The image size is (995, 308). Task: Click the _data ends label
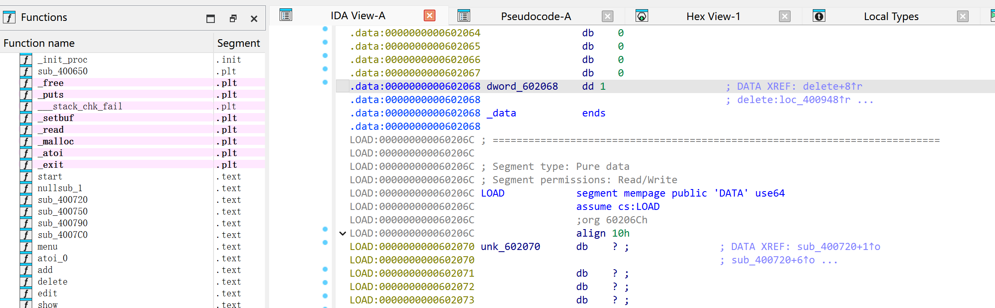546,113
